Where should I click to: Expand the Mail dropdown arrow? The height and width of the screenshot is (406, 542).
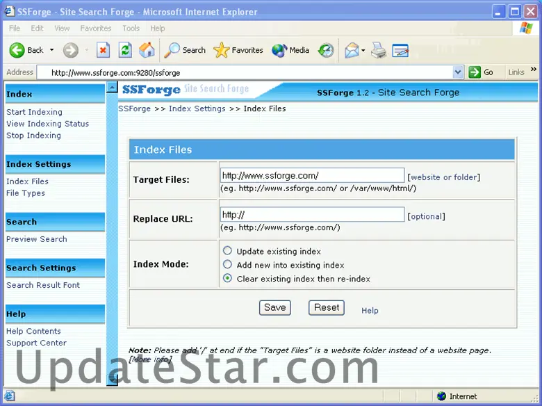[363, 51]
